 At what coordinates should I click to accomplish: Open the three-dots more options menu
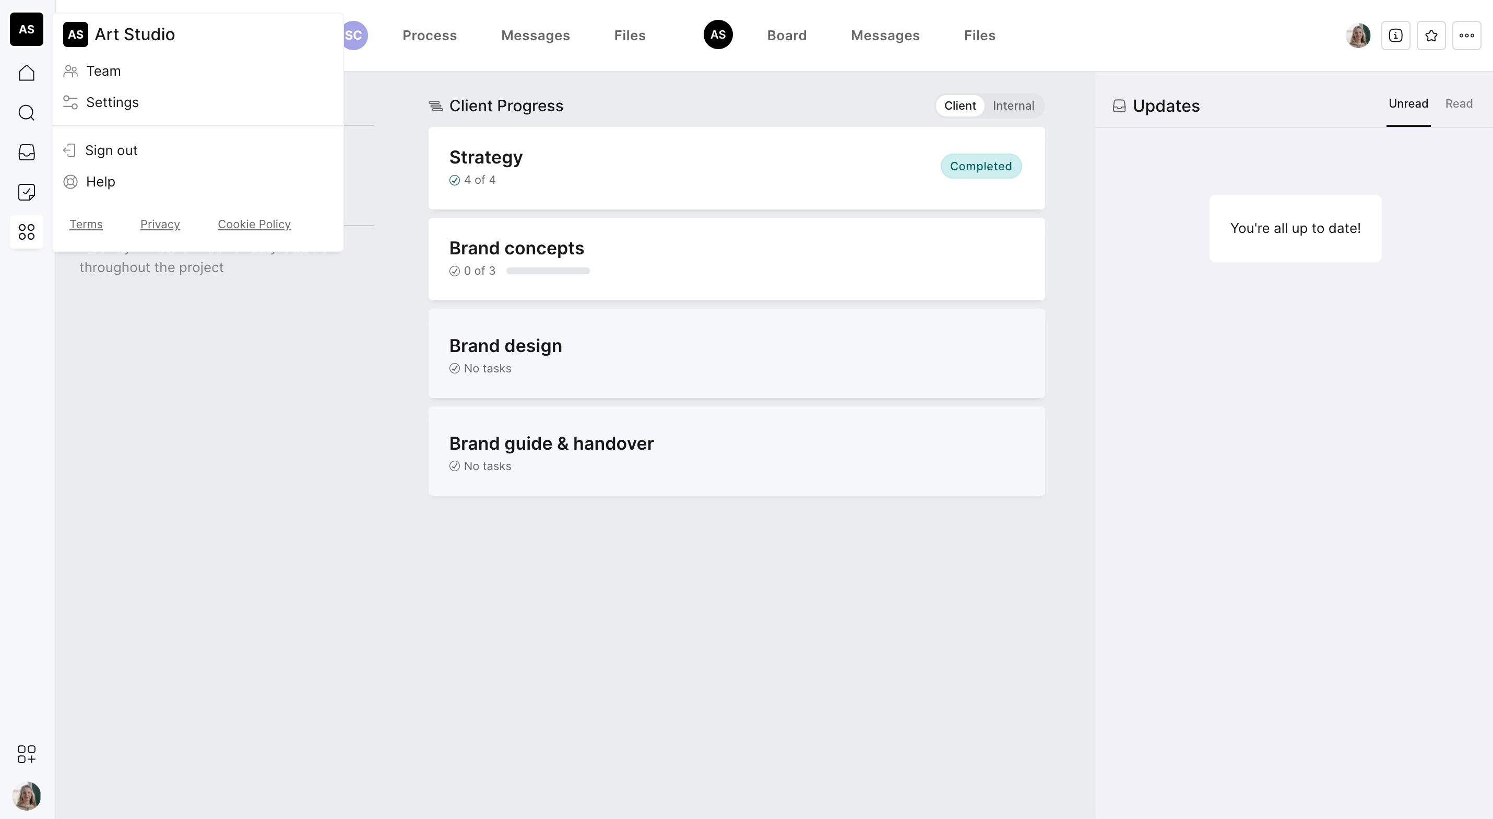[x=1466, y=36]
